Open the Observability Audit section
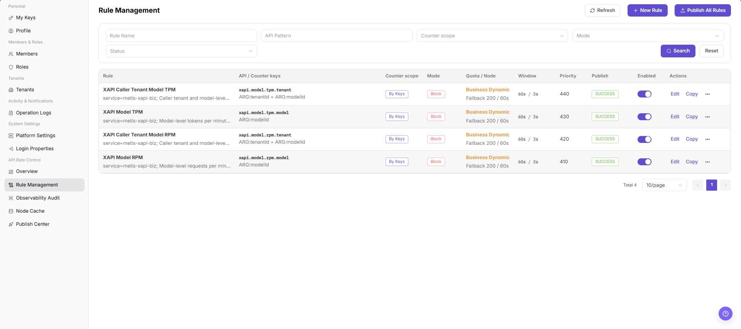This screenshot has width=741, height=329. [44, 198]
